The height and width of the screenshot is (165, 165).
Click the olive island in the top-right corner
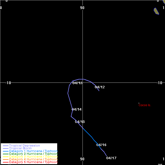click(x=156, y=11)
